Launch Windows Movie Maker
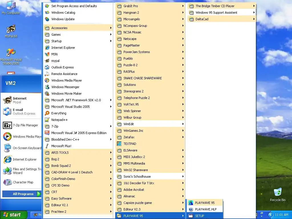This screenshot has height=219, width=292. [x=78, y=94]
